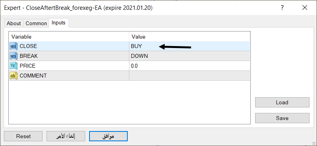This screenshot has height=146, width=317.
Task: Open the BUY value dropdown for CLOSE
Action: pos(189,46)
